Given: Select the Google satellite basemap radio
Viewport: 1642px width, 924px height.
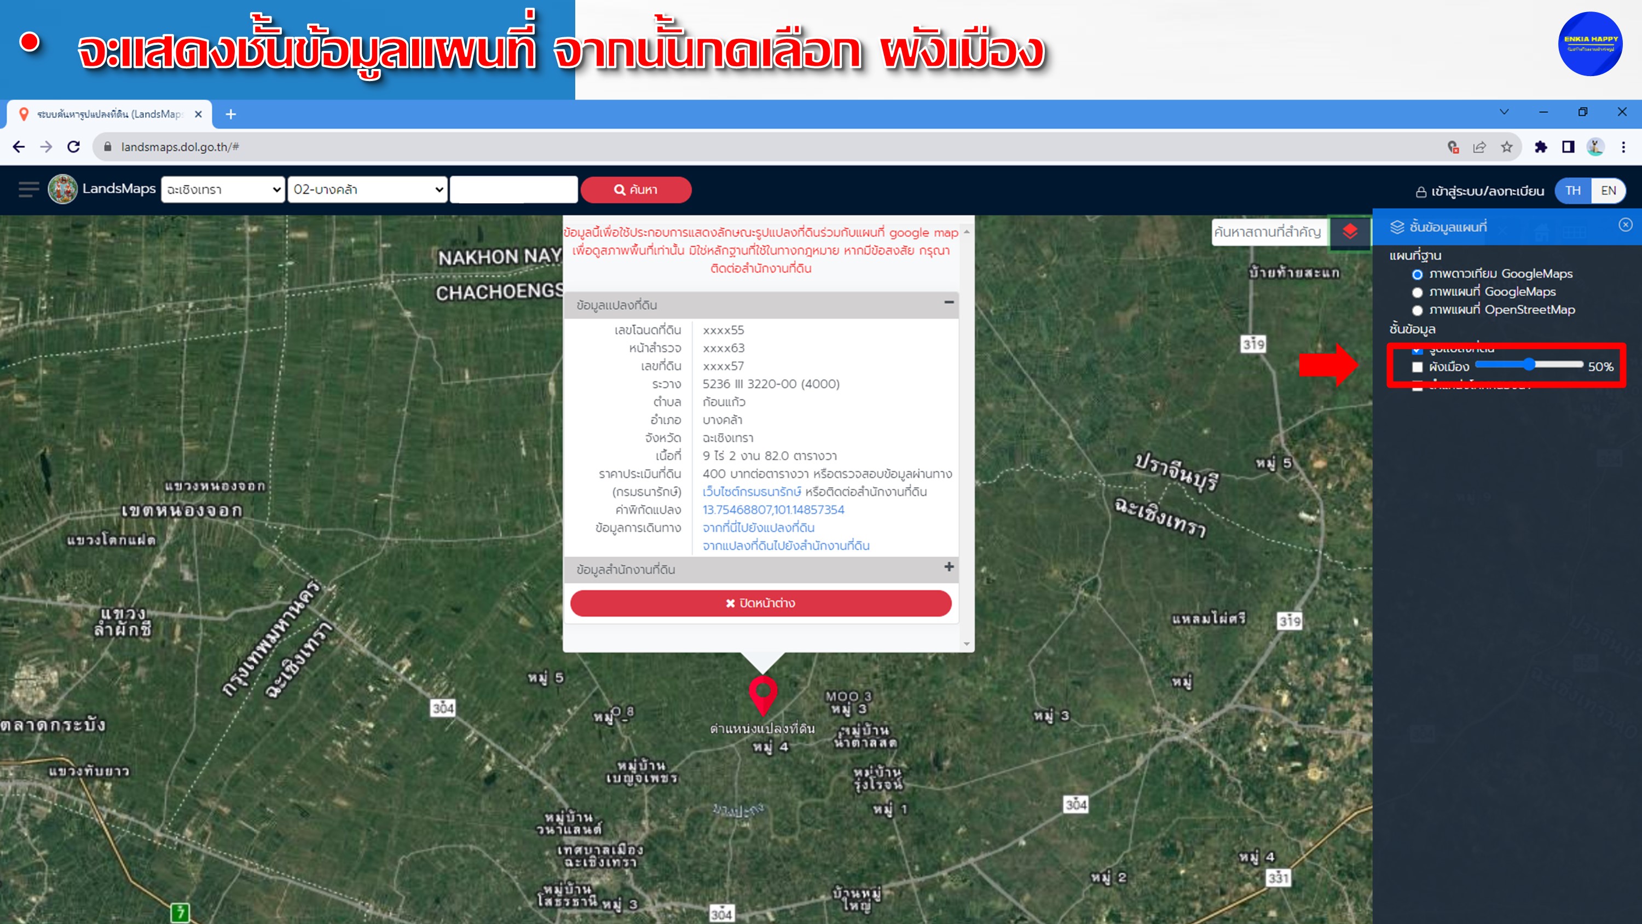Looking at the screenshot, I should [1417, 274].
